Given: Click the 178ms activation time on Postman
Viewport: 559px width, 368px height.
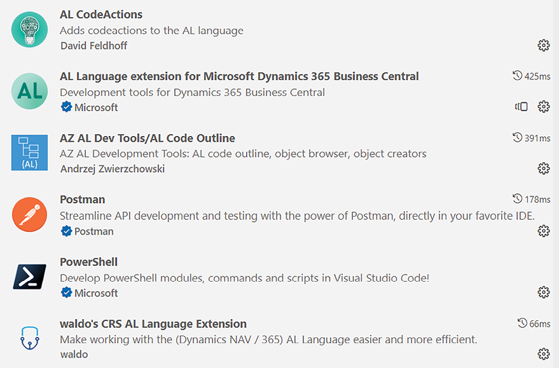Looking at the screenshot, I should [532, 199].
